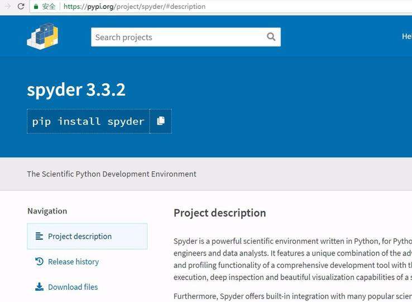Click the browser address bar URL

point(135,6)
